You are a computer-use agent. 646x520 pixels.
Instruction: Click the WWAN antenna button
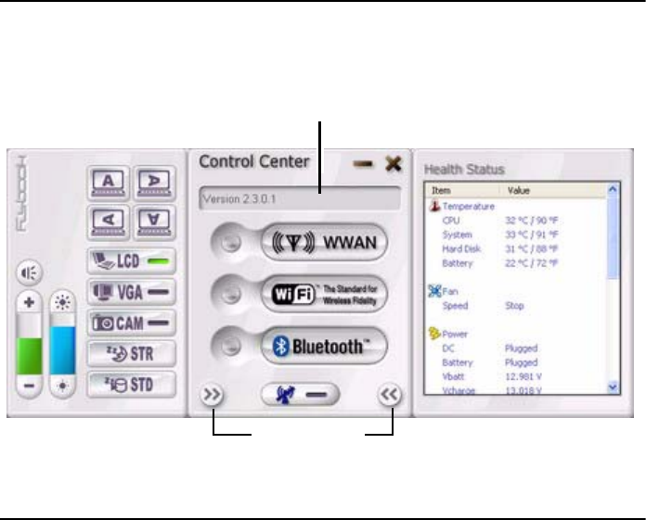pyautogui.click(x=324, y=242)
